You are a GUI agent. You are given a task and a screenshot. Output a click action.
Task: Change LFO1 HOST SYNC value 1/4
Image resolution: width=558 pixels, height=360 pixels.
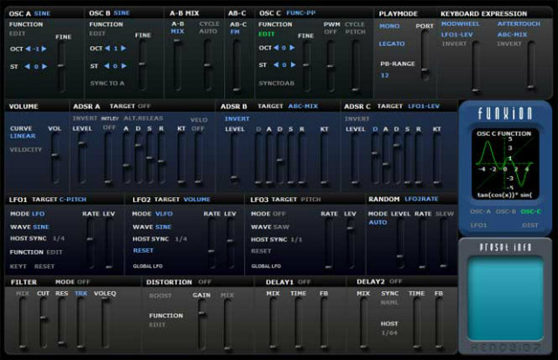(58, 238)
